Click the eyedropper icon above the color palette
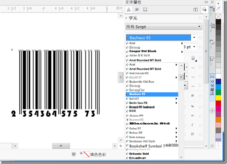 click(x=218, y=9)
